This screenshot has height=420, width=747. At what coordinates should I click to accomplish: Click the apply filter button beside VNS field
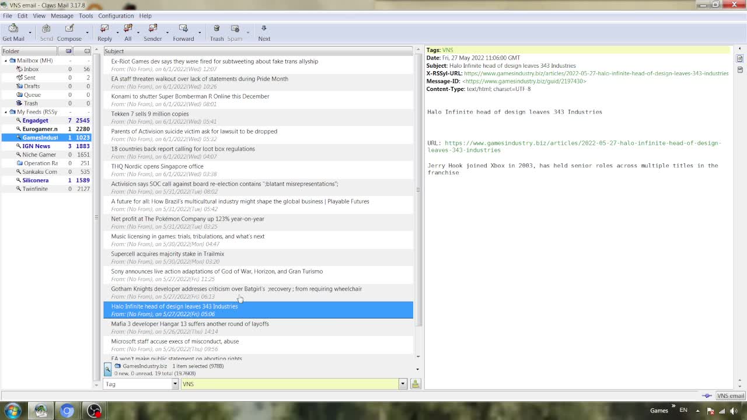tap(416, 384)
